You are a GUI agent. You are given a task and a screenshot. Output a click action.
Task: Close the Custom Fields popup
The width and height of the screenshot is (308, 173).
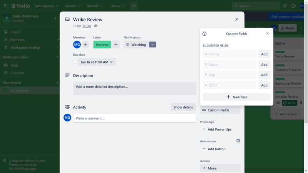tap(268, 33)
